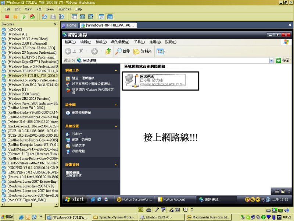Open 變更您的 Windows 防火牆設定值 link
Screen dimensions: 294x221
tap(93, 91)
